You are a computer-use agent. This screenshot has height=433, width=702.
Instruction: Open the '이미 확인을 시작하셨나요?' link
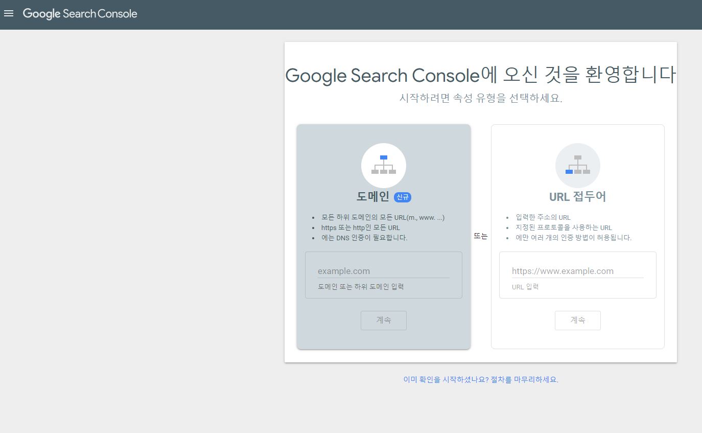[481, 379]
